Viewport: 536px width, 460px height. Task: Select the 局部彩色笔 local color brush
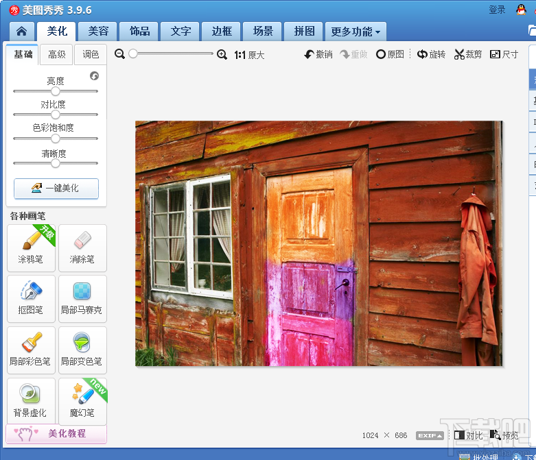pyautogui.click(x=31, y=350)
